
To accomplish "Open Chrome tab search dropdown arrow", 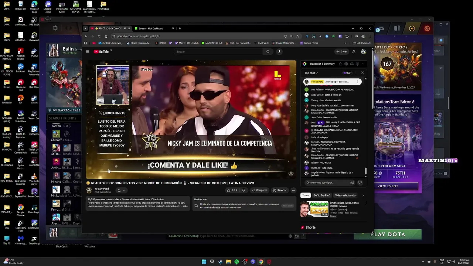I will click(x=85, y=28).
